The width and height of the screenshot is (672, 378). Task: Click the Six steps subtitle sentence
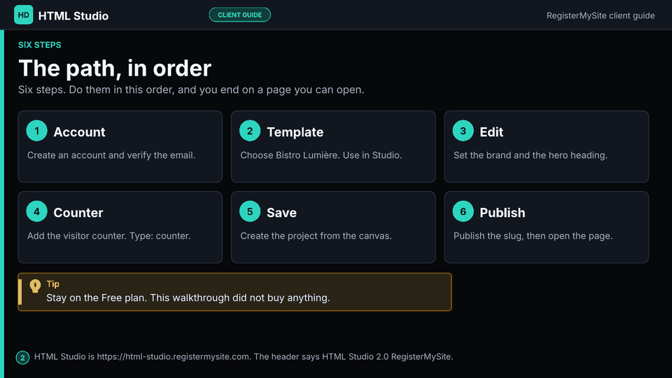point(191,90)
